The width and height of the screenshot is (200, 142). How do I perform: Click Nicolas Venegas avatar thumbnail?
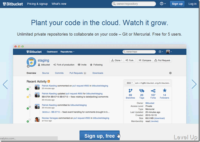coord(37,119)
